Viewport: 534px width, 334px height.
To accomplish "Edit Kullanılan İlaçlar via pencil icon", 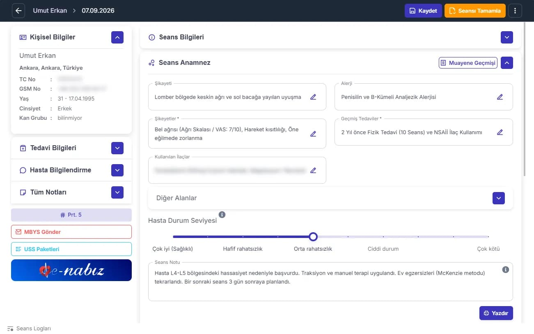I will (x=313, y=170).
